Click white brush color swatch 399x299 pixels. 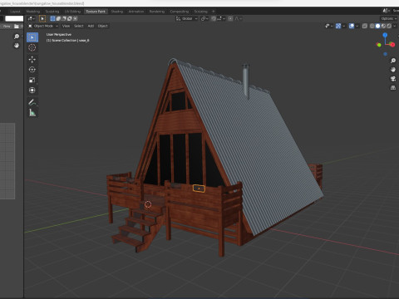[14, 18]
